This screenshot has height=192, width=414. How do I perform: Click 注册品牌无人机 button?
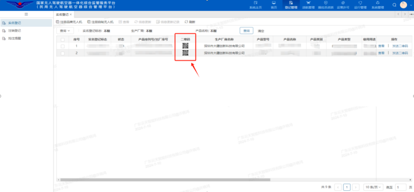click(69, 22)
